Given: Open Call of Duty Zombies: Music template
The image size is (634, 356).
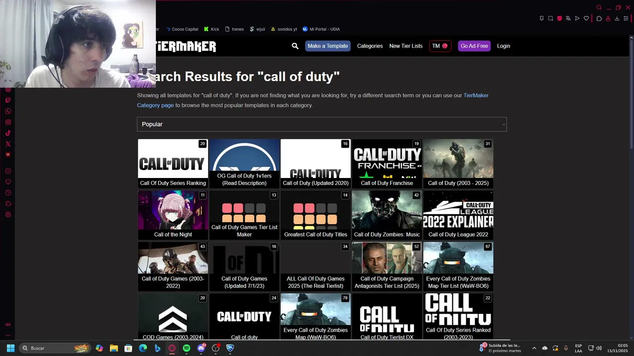Looking at the screenshot, I should (387, 215).
